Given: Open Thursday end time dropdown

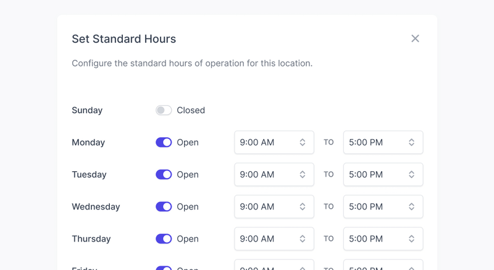Looking at the screenshot, I should coord(383,238).
